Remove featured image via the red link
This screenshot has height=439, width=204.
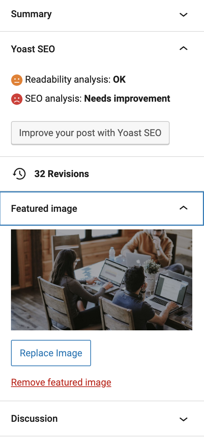(61, 383)
